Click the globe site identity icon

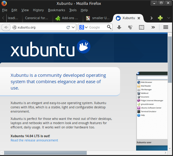[15, 27]
